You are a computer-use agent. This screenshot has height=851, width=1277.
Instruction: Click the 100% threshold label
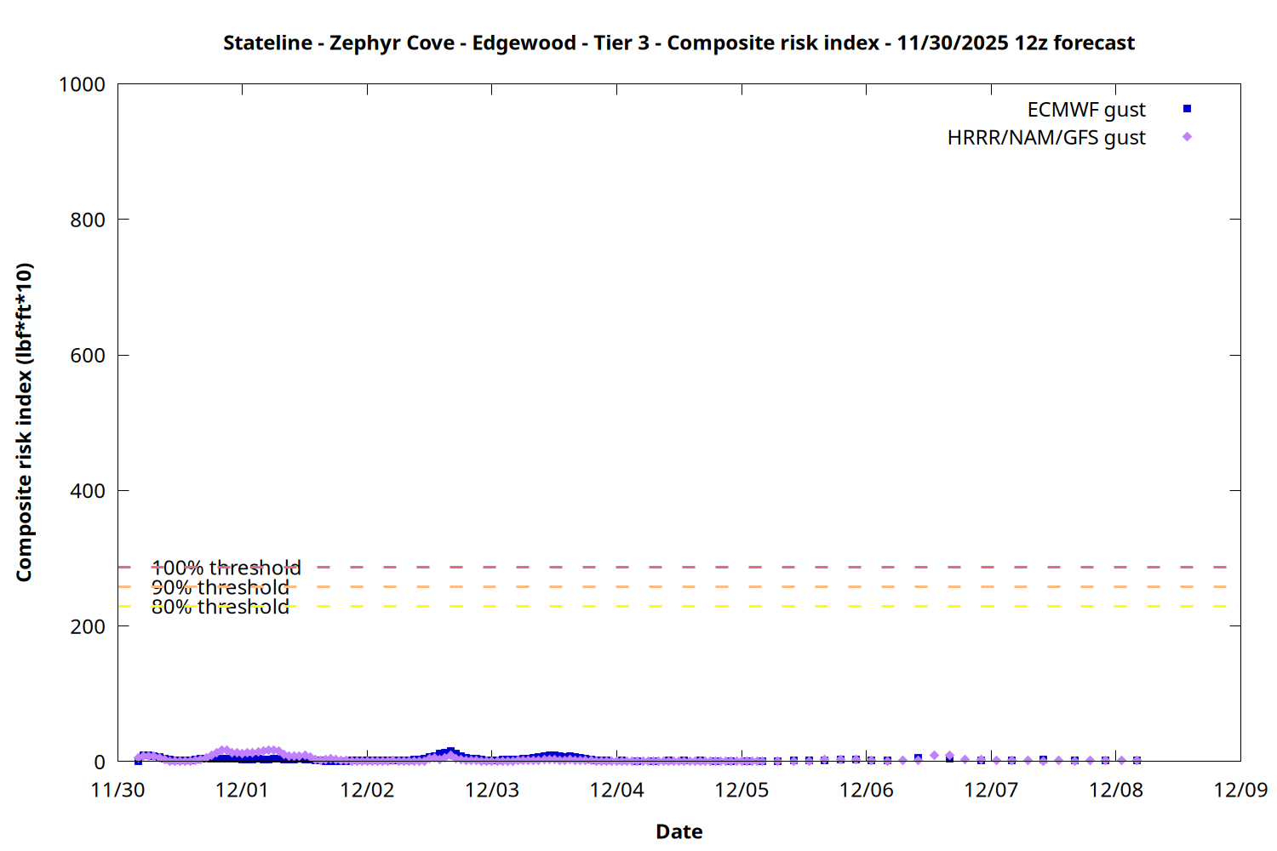click(x=226, y=568)
